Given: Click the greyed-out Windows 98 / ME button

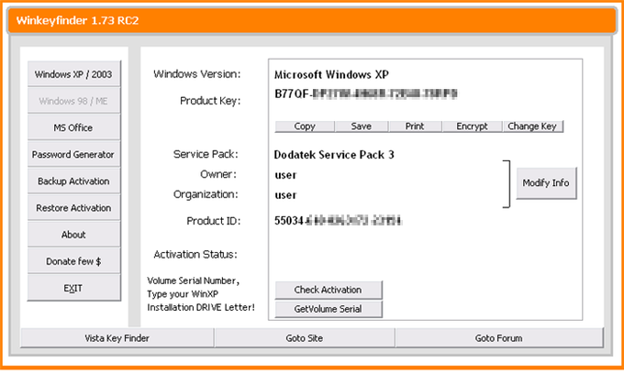Looking at the screenshot, I should tap(74, 101).
